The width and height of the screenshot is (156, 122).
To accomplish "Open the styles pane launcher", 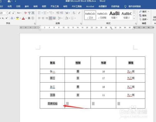I will pos(136,24).
